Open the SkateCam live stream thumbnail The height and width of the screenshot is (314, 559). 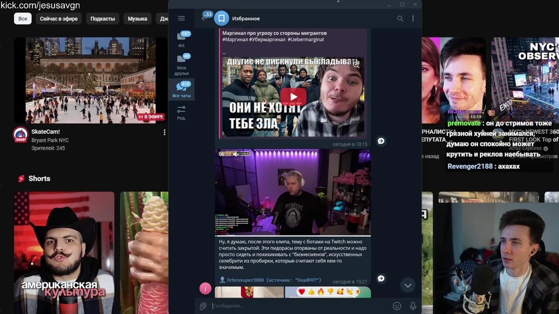(x=90, y=80)
